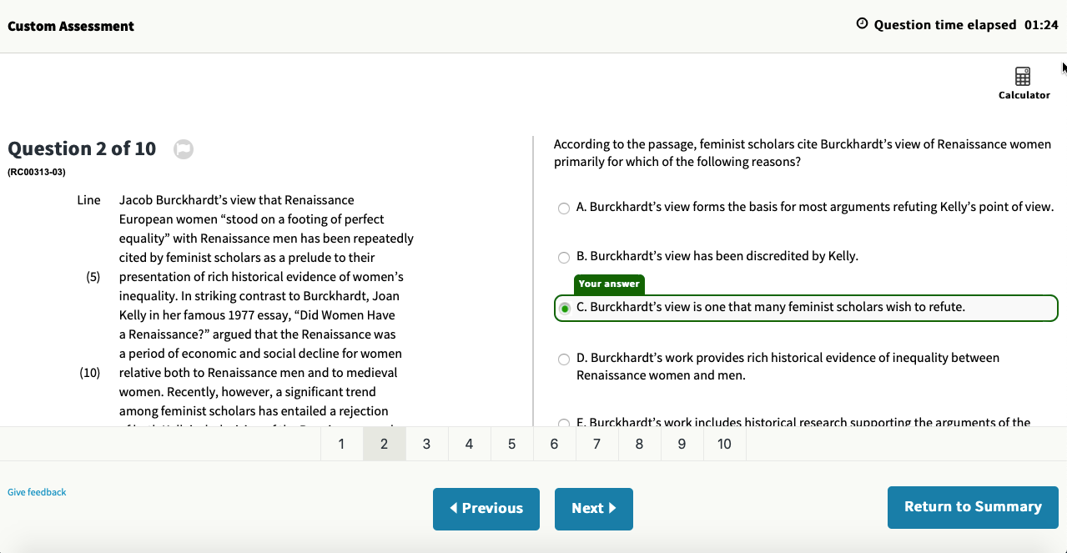Advance with the Next button

(593, 509)
